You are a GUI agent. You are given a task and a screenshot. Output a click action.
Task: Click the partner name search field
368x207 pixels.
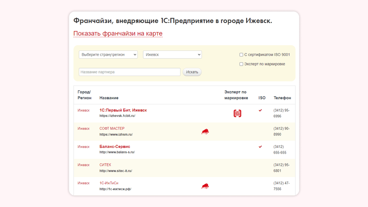pos(130,72)
